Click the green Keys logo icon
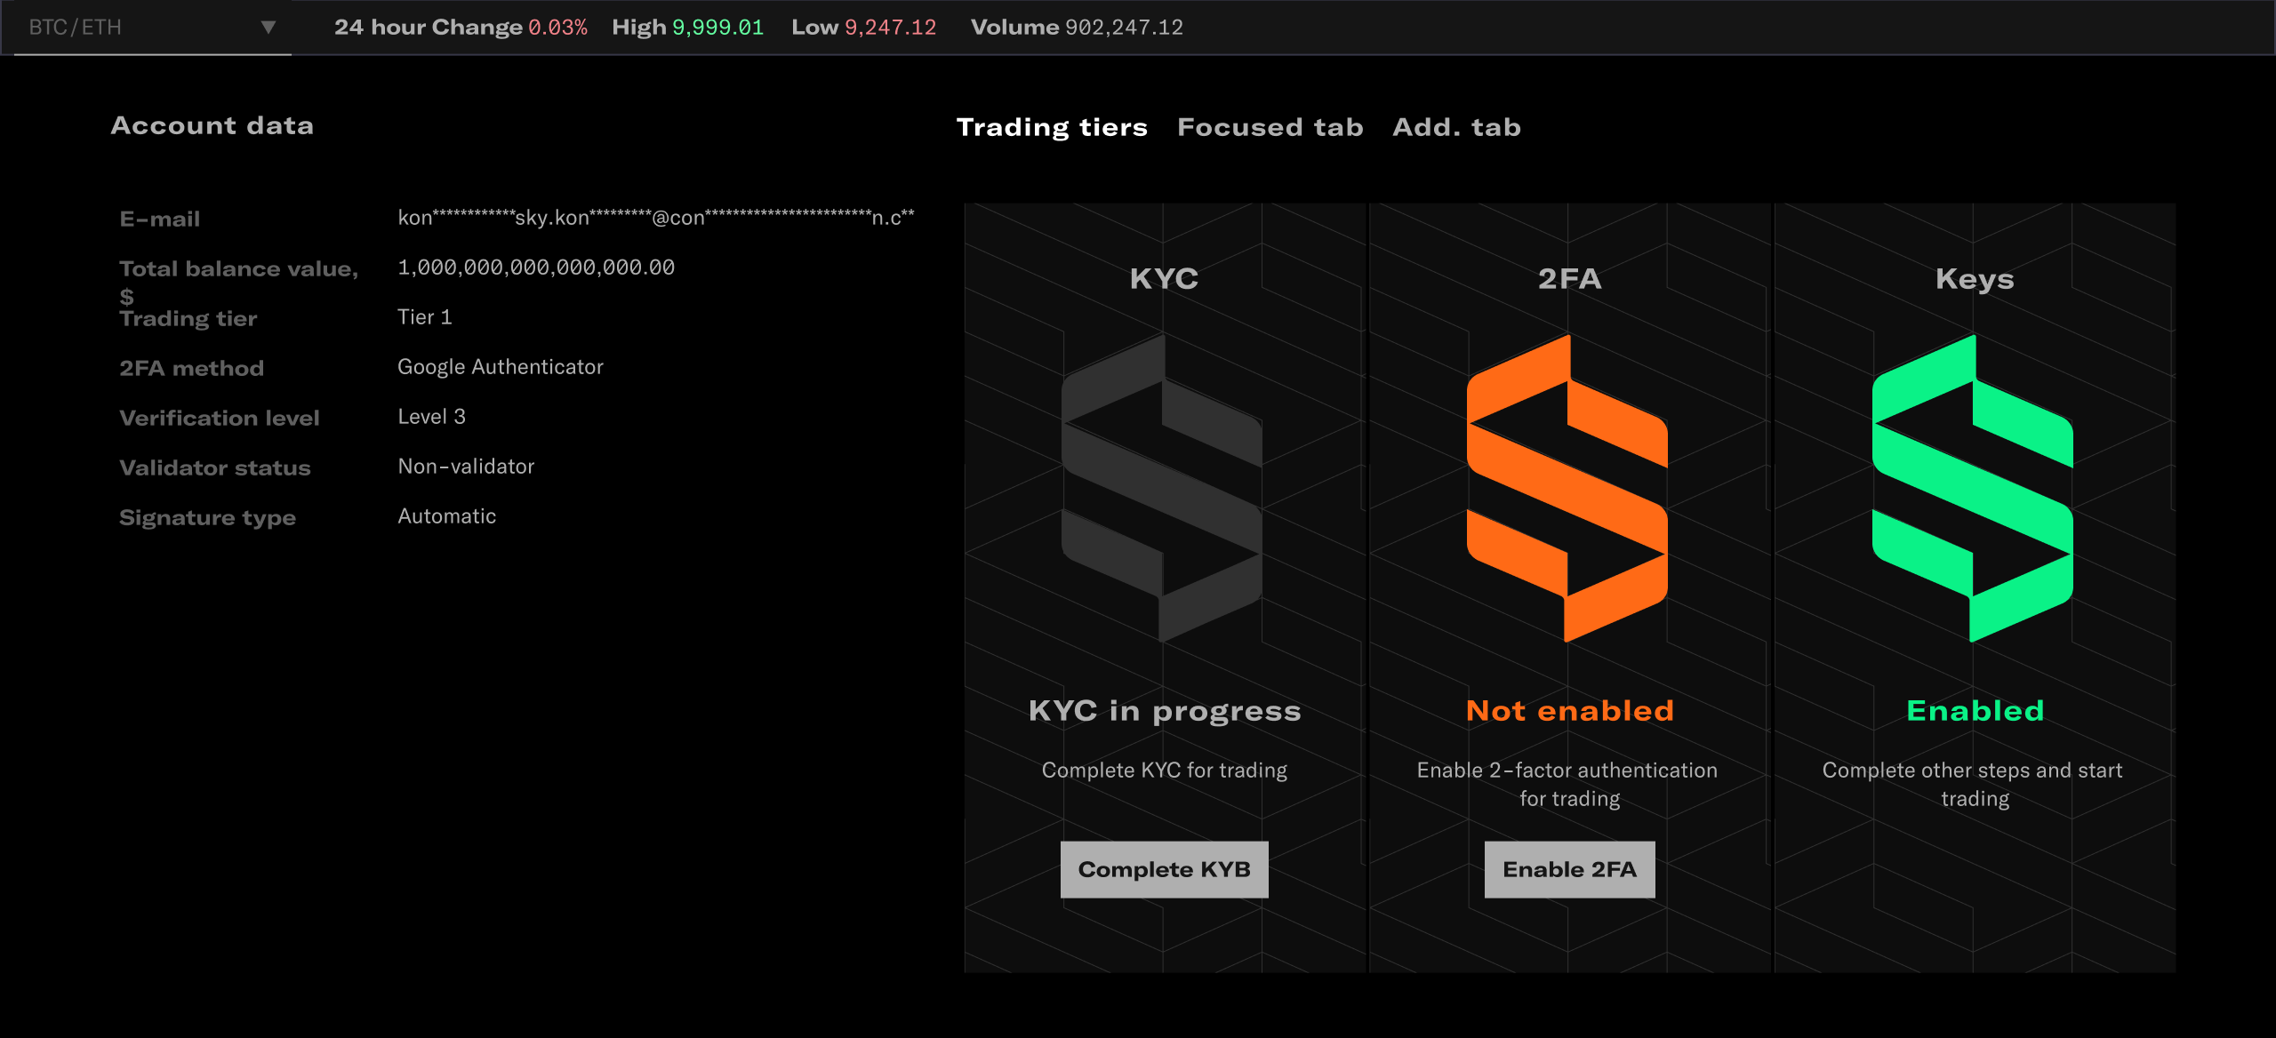2276x1038 pixels. tap(1973, 489)
